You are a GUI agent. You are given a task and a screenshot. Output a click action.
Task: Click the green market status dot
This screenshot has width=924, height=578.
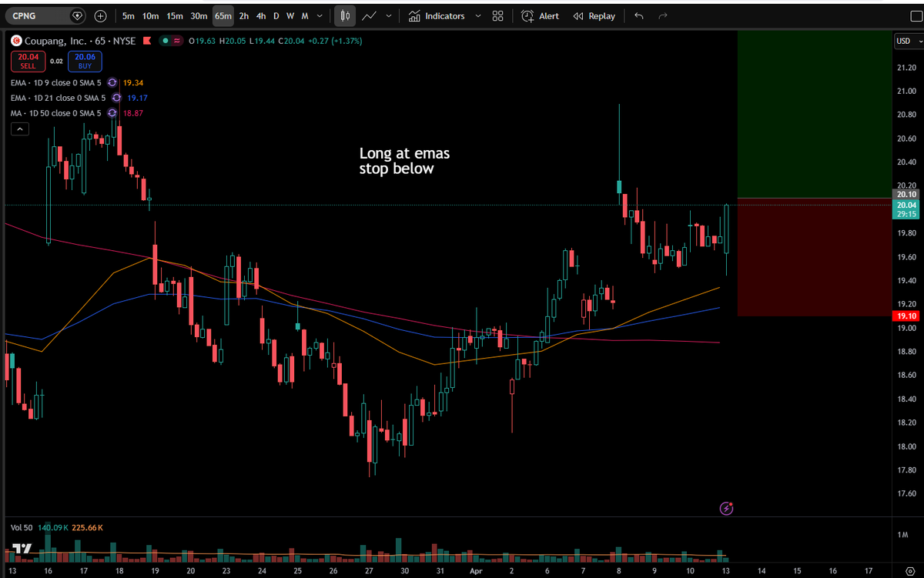(x=166, y=41)
